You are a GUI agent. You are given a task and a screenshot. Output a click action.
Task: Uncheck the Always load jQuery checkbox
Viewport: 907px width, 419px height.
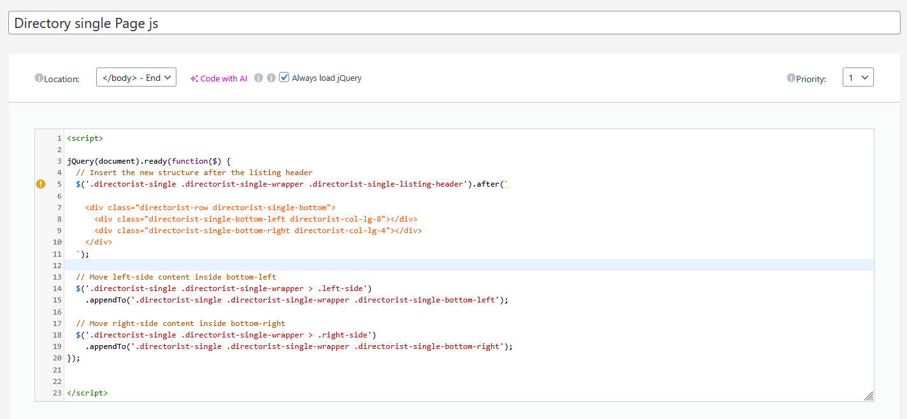pyautogui.click(x=284, y=78)
